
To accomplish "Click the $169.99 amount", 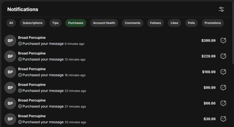I will [x=209, y=72].
